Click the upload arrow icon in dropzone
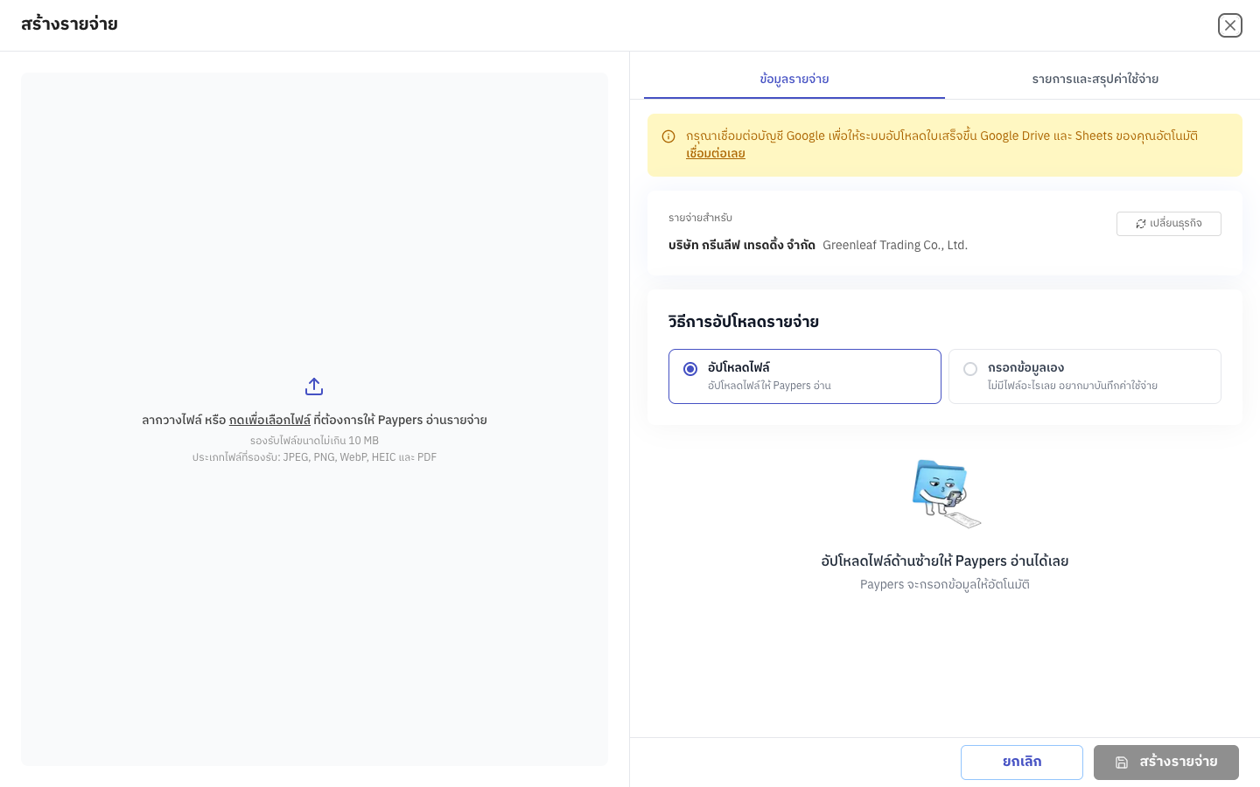 pyautogui.click(x=314, y=387)
